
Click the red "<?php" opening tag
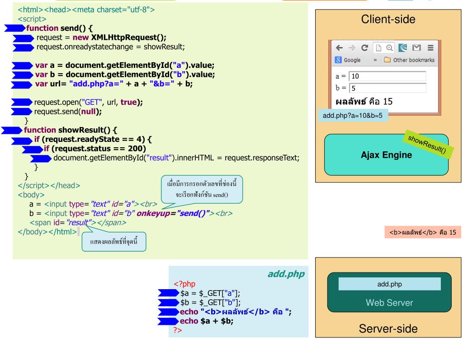coord(184,284)
